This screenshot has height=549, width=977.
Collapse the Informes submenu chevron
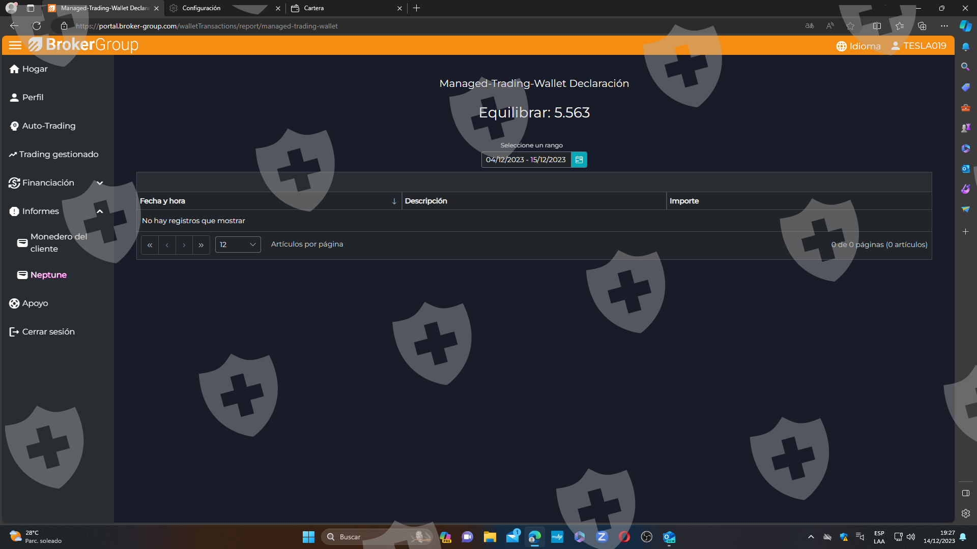(100, 211)
